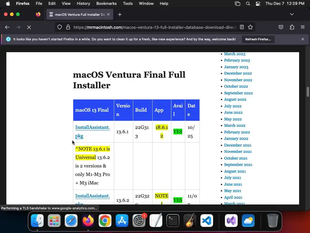
Task: Open the October 2021 archive link
Action: (x=236, y=158)
